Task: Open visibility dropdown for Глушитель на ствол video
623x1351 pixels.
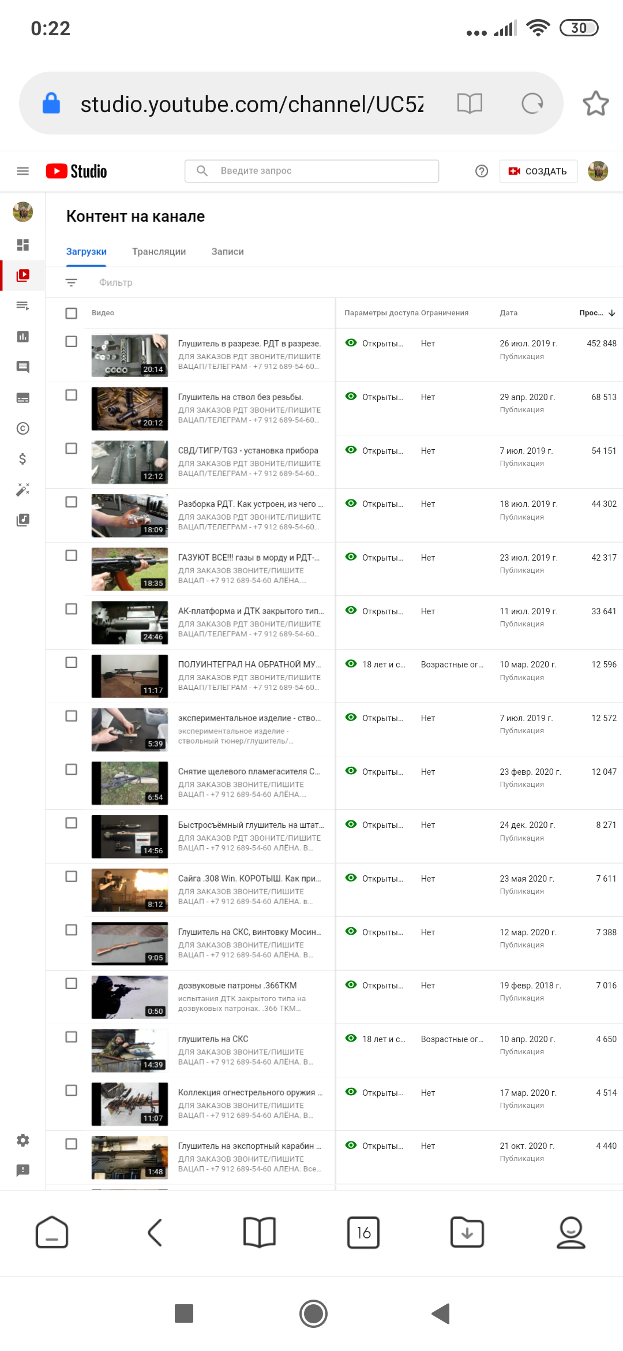Action: (x=376, y=397)
